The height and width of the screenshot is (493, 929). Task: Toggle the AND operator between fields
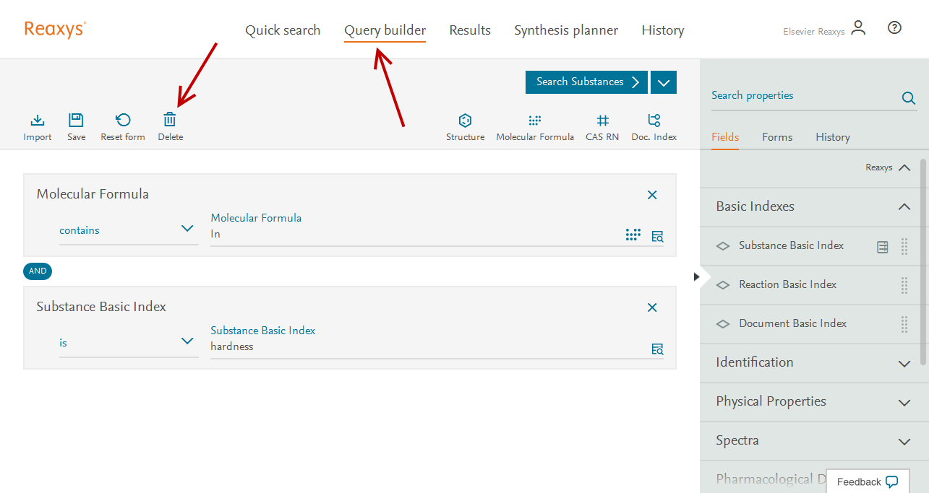(x=38, y=271)
